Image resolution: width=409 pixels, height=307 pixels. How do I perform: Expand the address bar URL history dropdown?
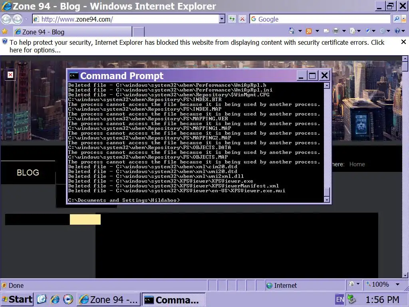click(x=222, y=19)
